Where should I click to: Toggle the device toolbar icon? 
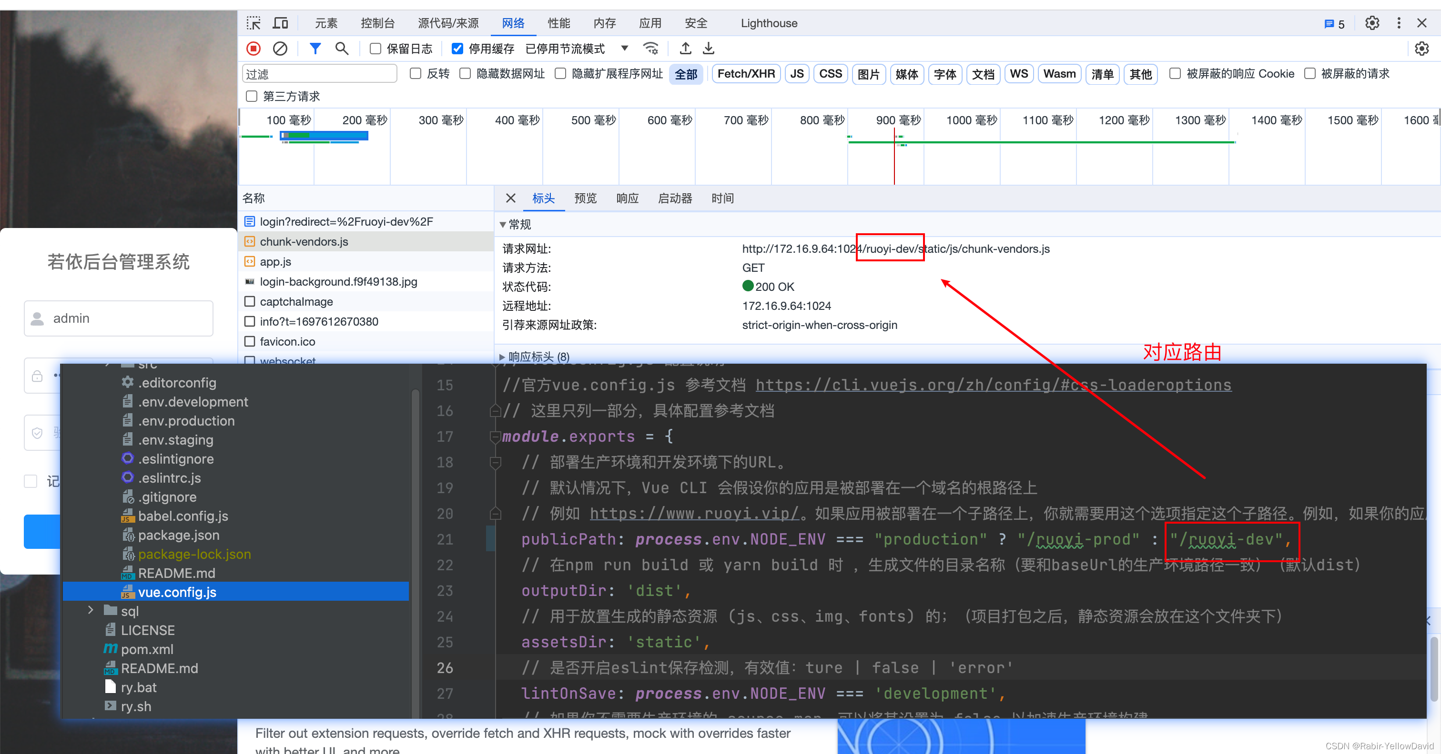click(x=280, y=23)
